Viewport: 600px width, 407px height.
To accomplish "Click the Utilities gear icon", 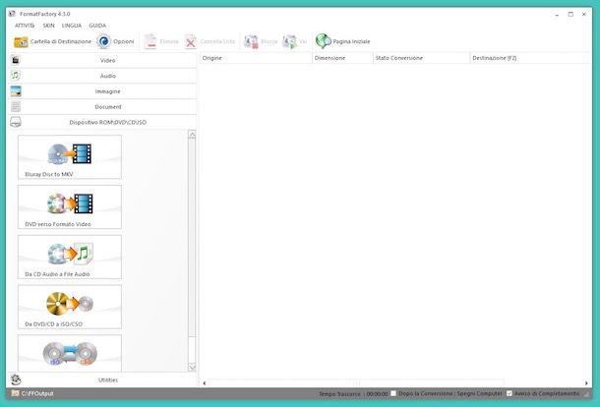I will (x=16, y=379).
